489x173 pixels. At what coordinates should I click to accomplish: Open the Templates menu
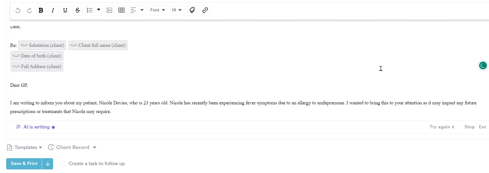[x=25, y=147]
